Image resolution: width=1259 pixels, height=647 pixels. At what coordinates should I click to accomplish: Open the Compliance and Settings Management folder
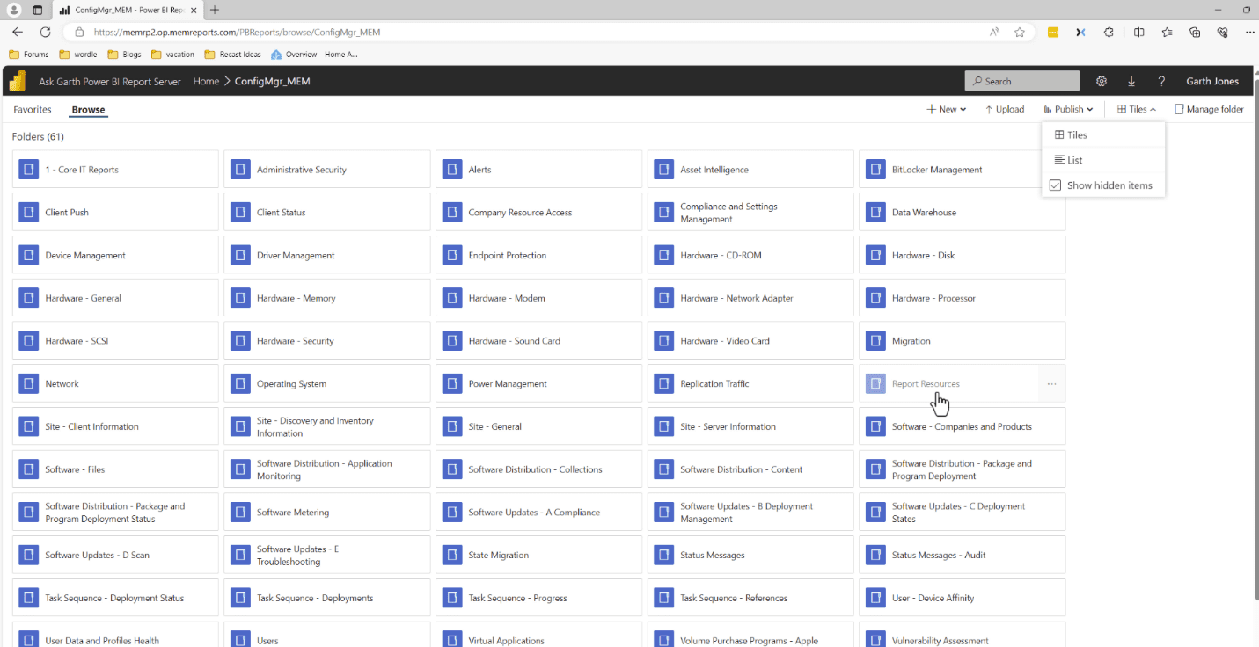pos(750,213)
